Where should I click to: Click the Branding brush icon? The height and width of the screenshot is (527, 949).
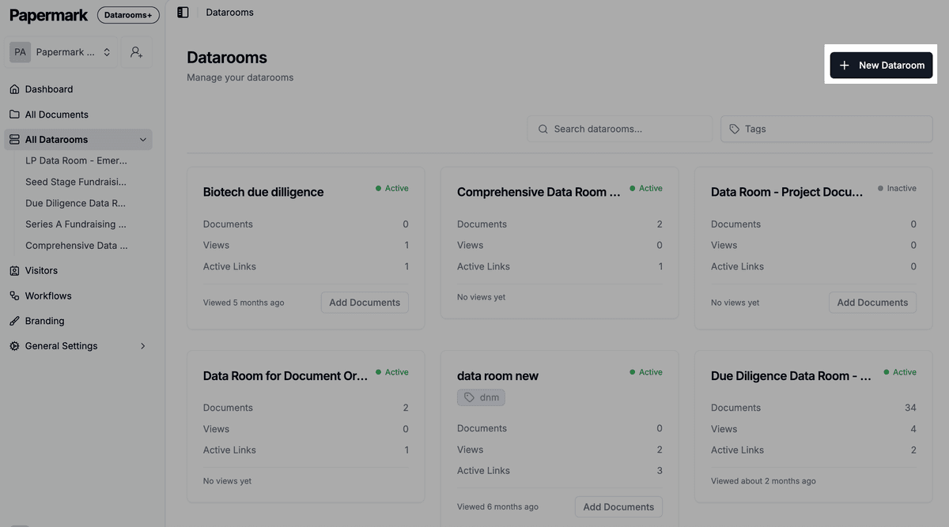click(x=14, y=321)
